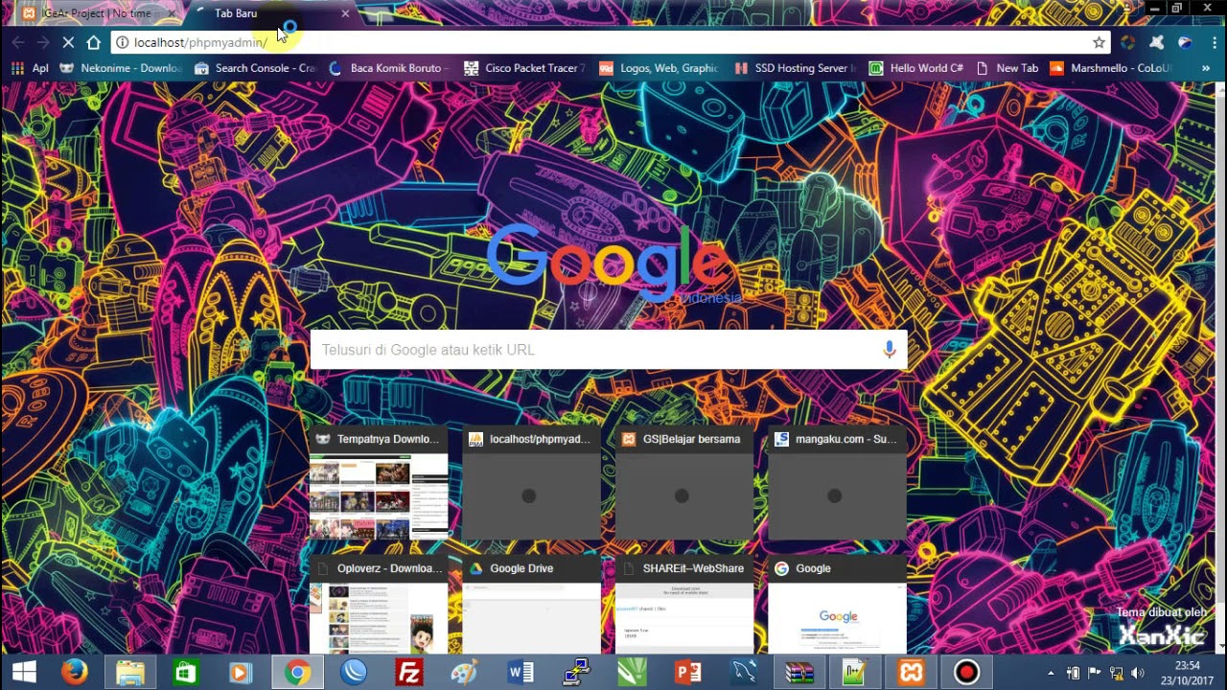Open the Marshmello bookmark
This screenshot has width=1227, height=690.
click(1111, 68)
